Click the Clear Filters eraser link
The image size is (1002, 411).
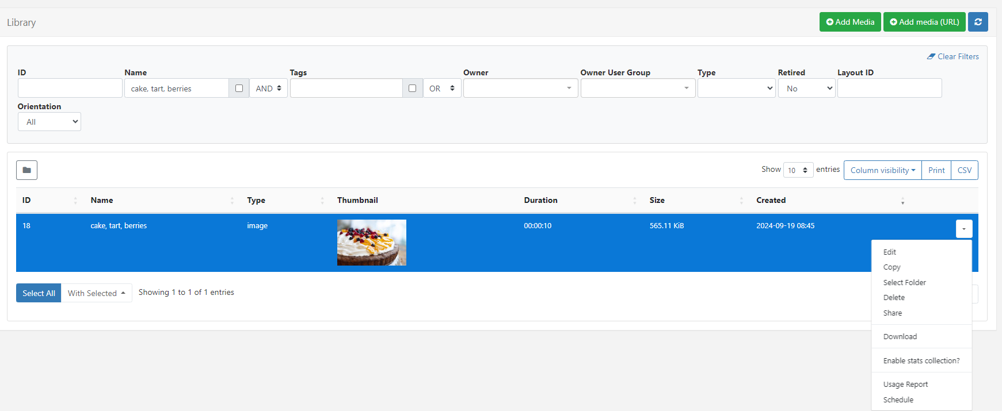pyautogui.click(x=953, y=56)
